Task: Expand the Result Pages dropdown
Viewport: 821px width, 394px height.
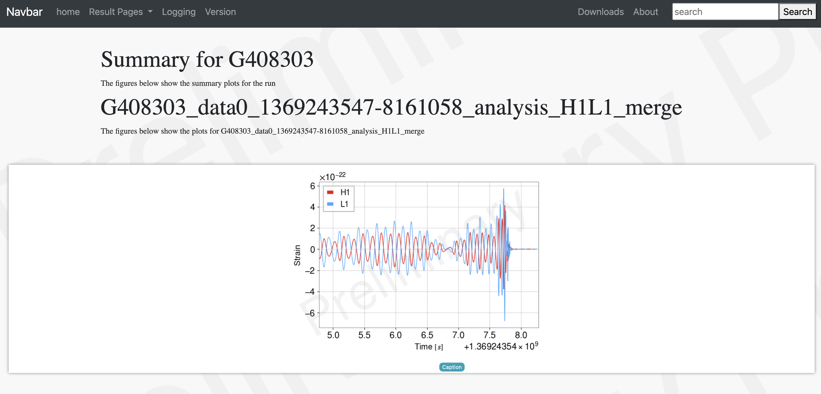Action: (121, 12)
